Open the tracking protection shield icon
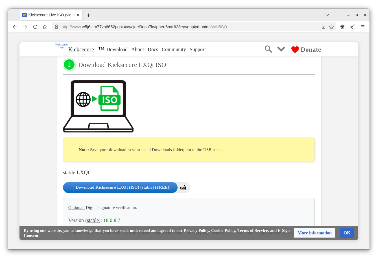 coord(342,27)
